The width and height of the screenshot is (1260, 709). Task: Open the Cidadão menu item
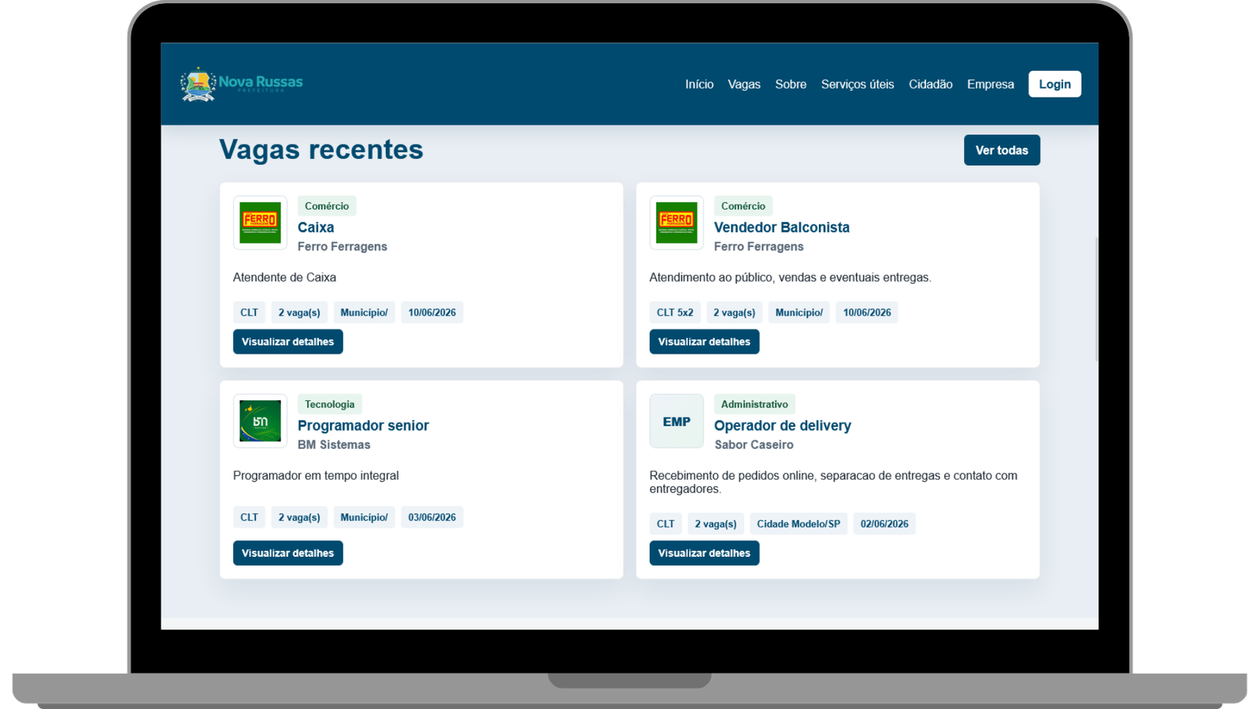tap(931, 84)
